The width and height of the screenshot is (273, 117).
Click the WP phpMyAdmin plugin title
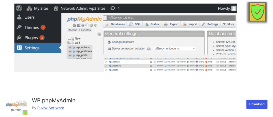[x=54, y=100]
